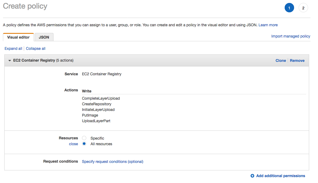Remove the EC2 Container Registry permission block

coord(297,61)
